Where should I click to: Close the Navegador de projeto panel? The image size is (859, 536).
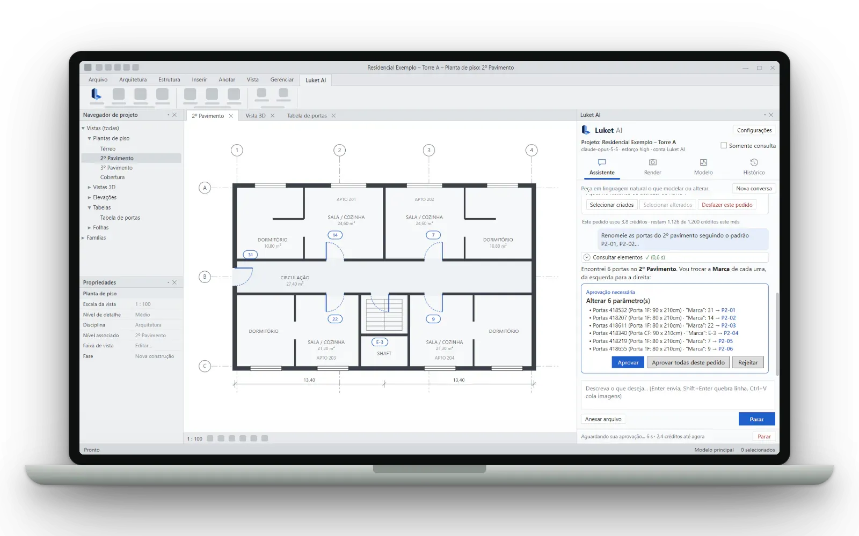(174, 115)
